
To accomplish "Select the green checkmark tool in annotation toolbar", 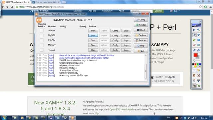I will (x=194, y=40).
